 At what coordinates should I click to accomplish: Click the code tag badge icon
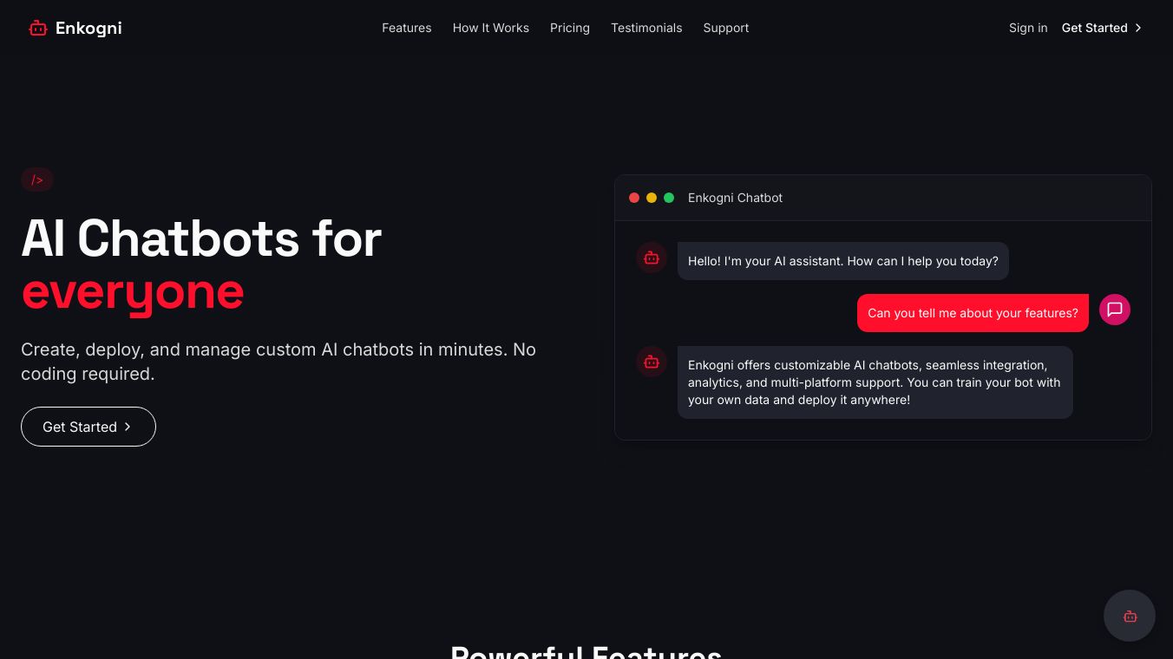(37, 179)
